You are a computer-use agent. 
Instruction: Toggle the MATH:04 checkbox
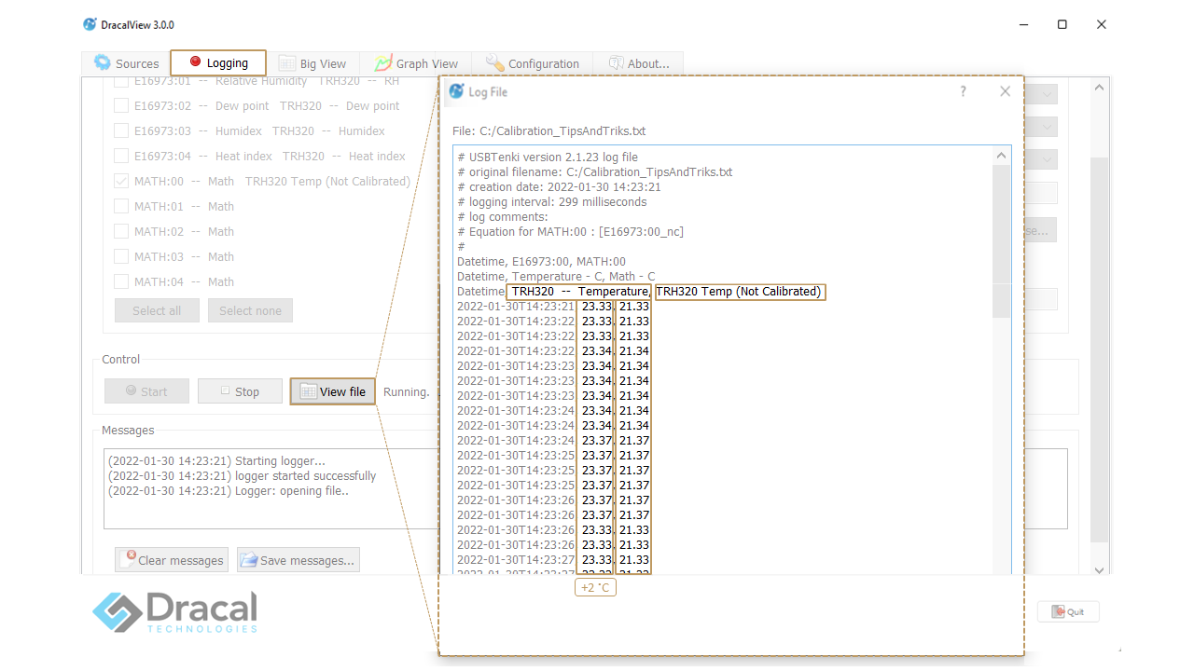point(121,282)
